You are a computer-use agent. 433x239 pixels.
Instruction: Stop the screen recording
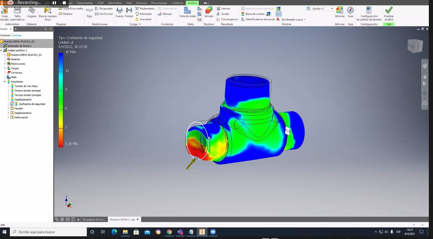coord(64,3)
